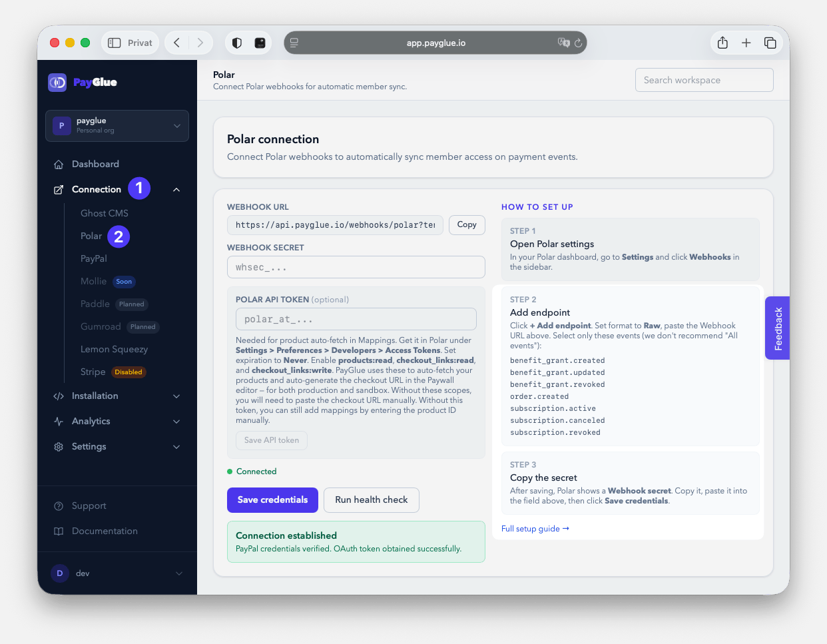Click subscription.active event text
827x644 pixels.
553,409
